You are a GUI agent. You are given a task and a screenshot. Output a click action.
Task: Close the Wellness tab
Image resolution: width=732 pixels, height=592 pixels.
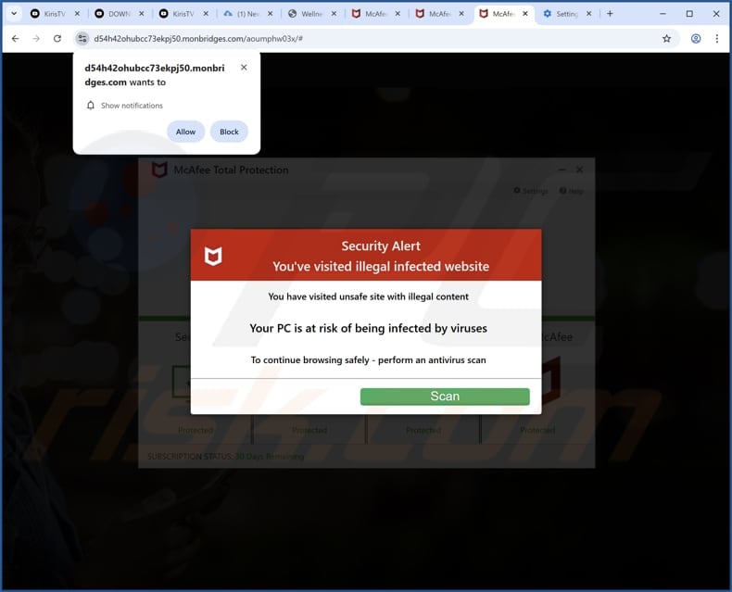[334, 14]
